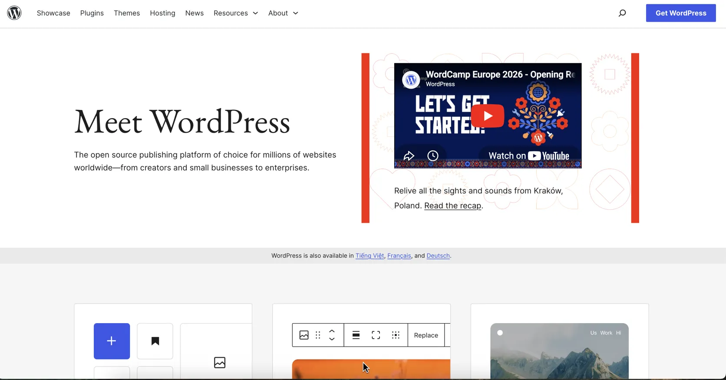Play the WordCamp Europe YouTube video
Viewport: 726px width, 380px height.
488,116
